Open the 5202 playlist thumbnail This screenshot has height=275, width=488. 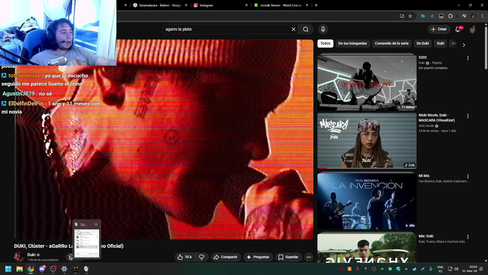367,82
